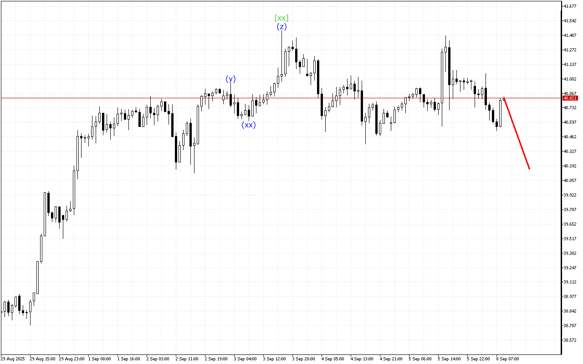The width and height of the screenshot is (583, 364).
Task: Click the blue (y) wave annotation
Action: pyautogui.click(x=231, y=79)
